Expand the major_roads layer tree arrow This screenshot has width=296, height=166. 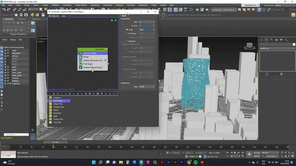pyautogui.click(x=5, y=75)
